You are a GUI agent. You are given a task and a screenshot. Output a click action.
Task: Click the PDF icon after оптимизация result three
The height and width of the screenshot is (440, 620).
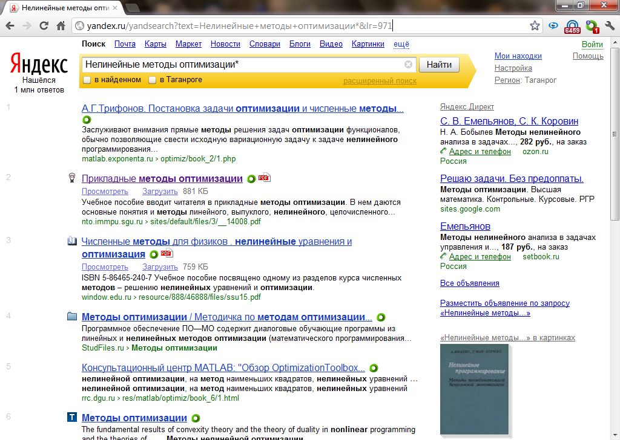(167, 253)
